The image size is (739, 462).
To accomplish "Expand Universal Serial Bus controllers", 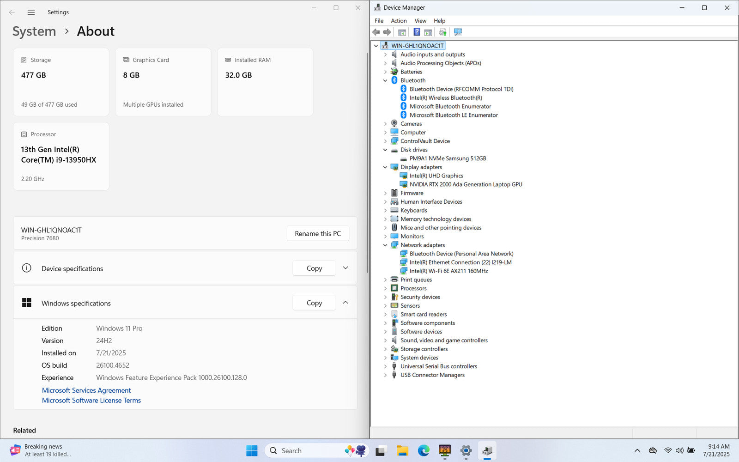I will [x=385, y=366].
